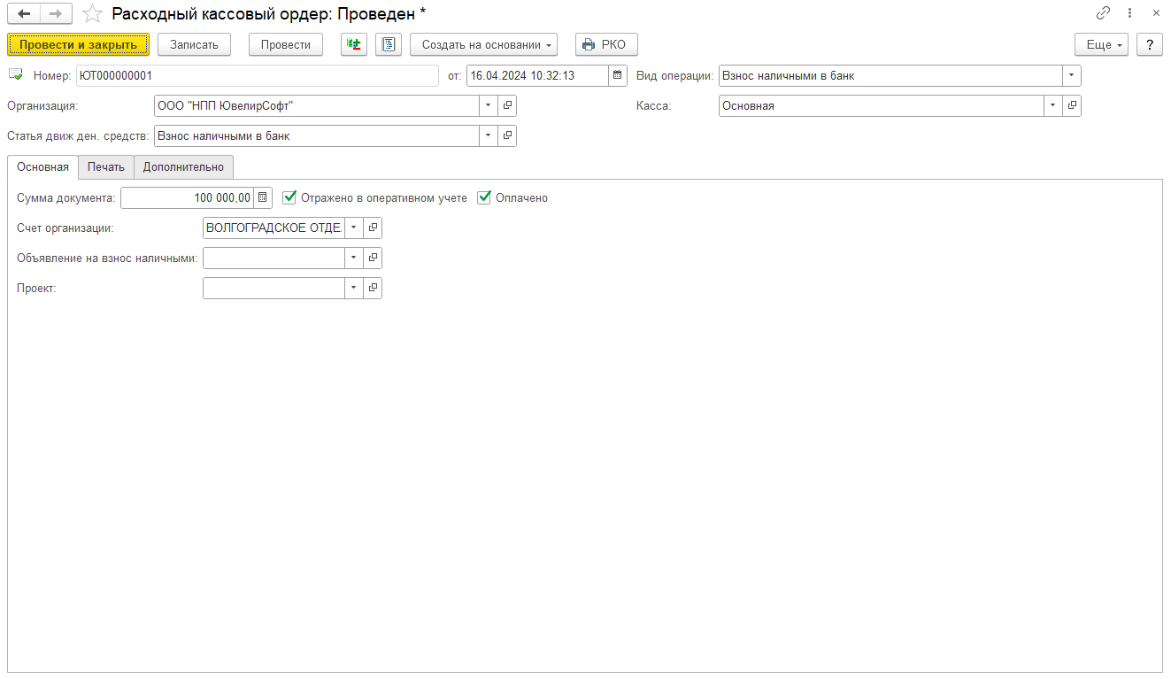The width and height of the screenshot is (1171, 679).
Task: Open Счет организации record icon
Action: [x=373, y=228]
